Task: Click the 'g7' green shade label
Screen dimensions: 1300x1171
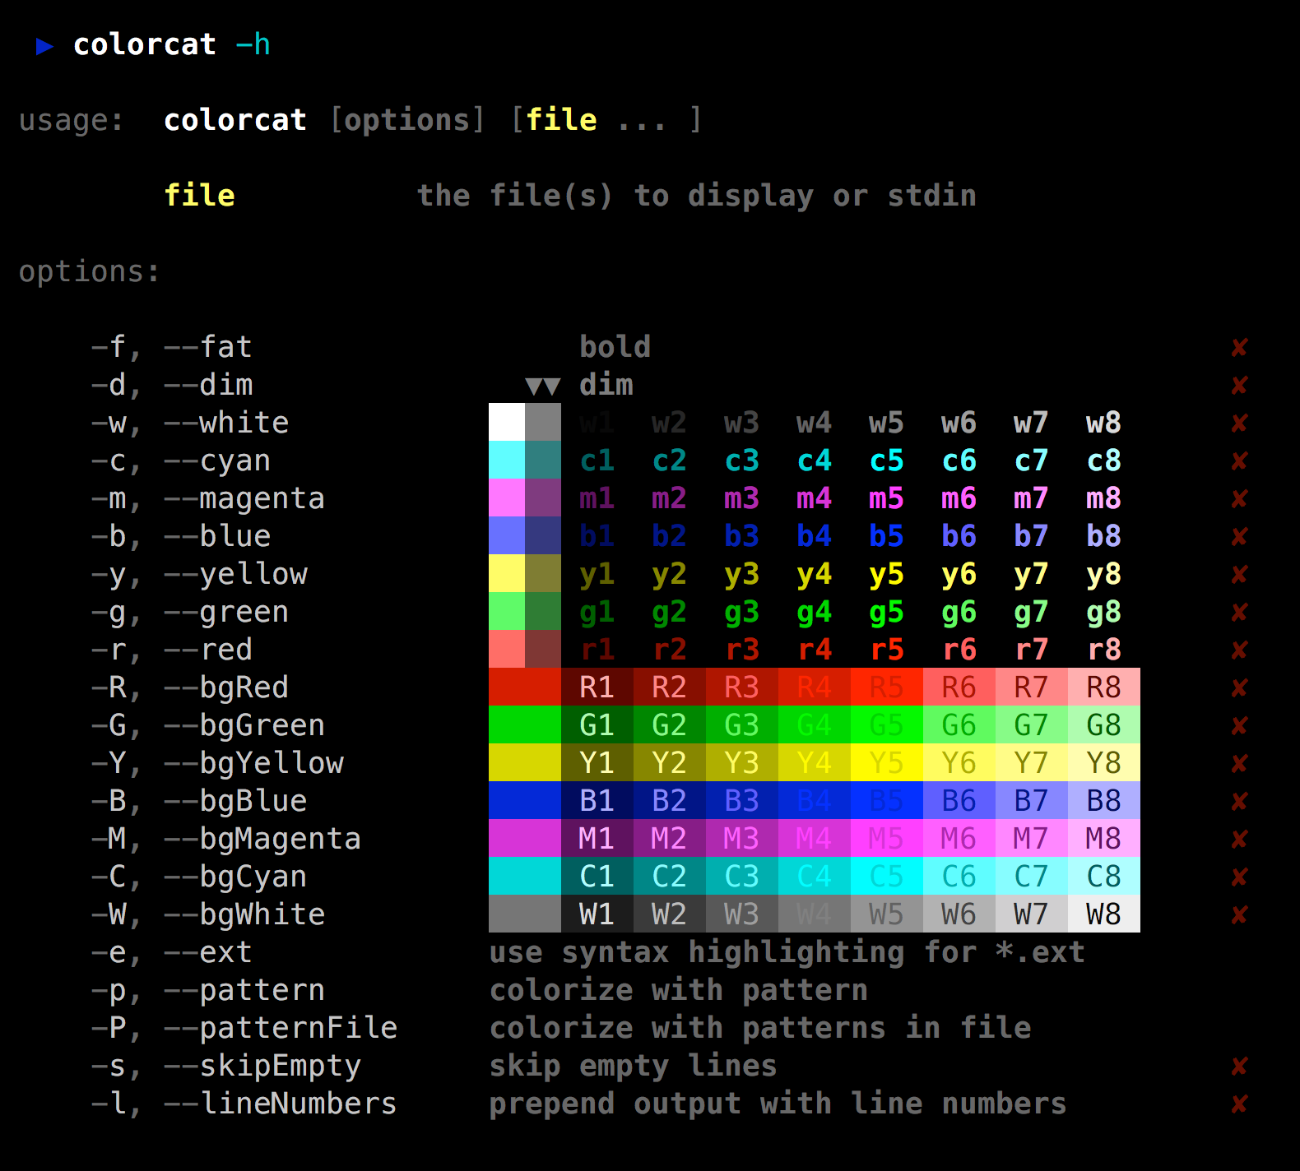Action: click(x=1031, y=613)
